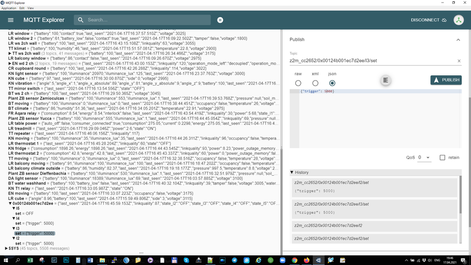
Task: Pause topic updates with the pause icon
Action: (x=220, y=20)
